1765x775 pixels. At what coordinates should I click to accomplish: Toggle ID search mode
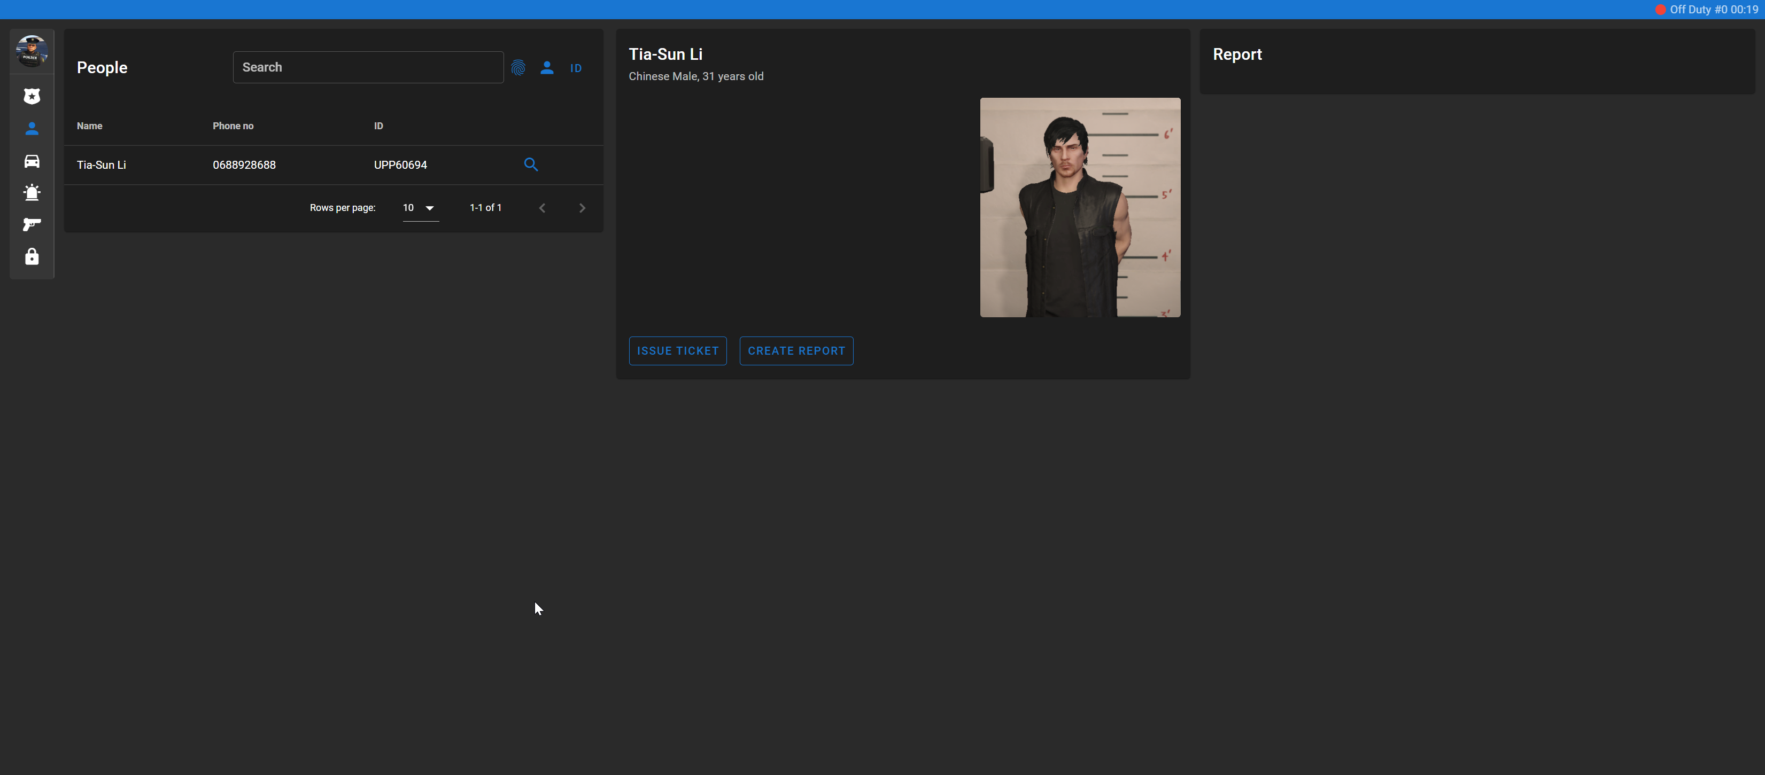[x=576, y=68]
